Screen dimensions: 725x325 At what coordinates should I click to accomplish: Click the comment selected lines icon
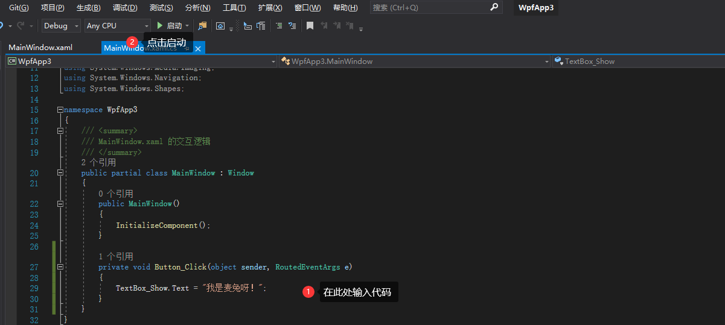[293, 26]
